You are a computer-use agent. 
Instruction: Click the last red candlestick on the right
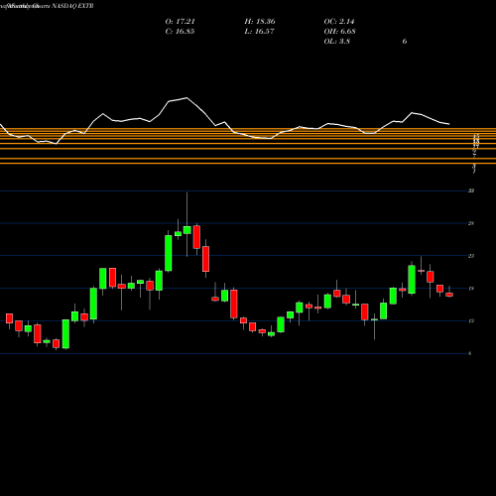point(449,295)
